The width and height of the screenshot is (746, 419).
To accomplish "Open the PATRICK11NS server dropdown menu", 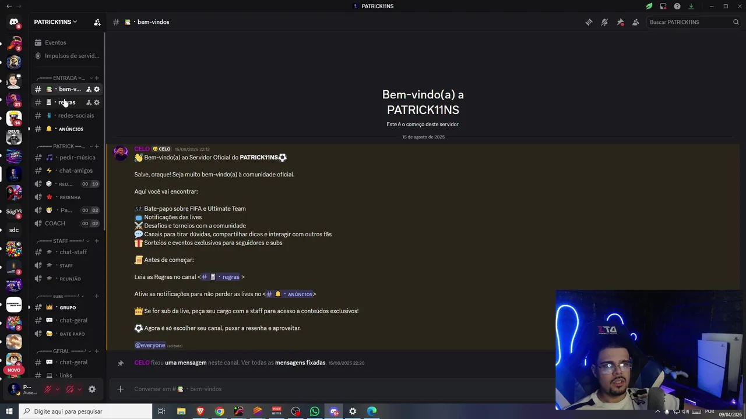I will click(x=55, y=22).
